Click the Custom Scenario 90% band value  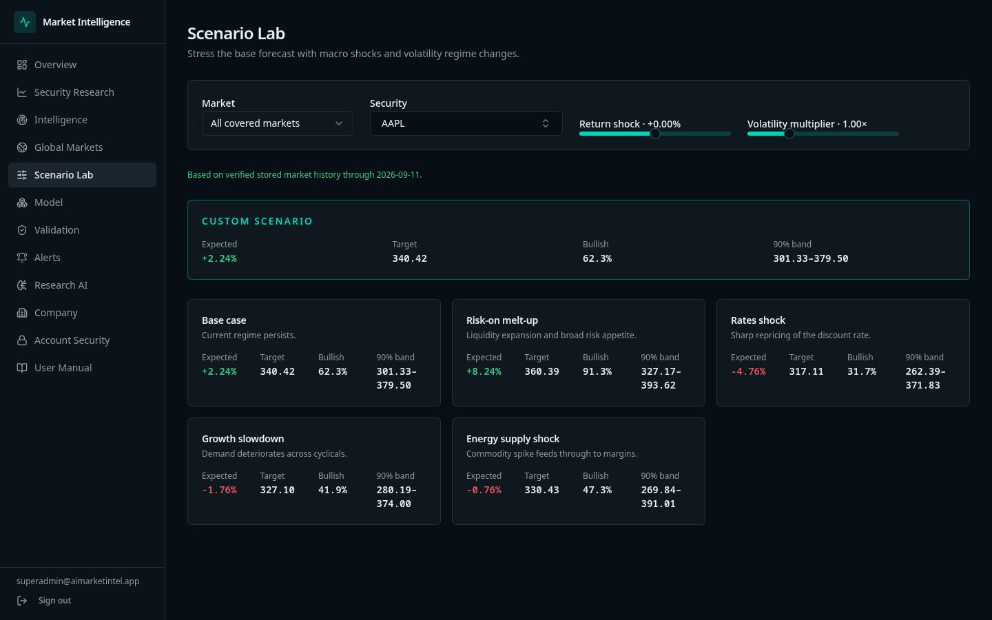pos(811,258)
